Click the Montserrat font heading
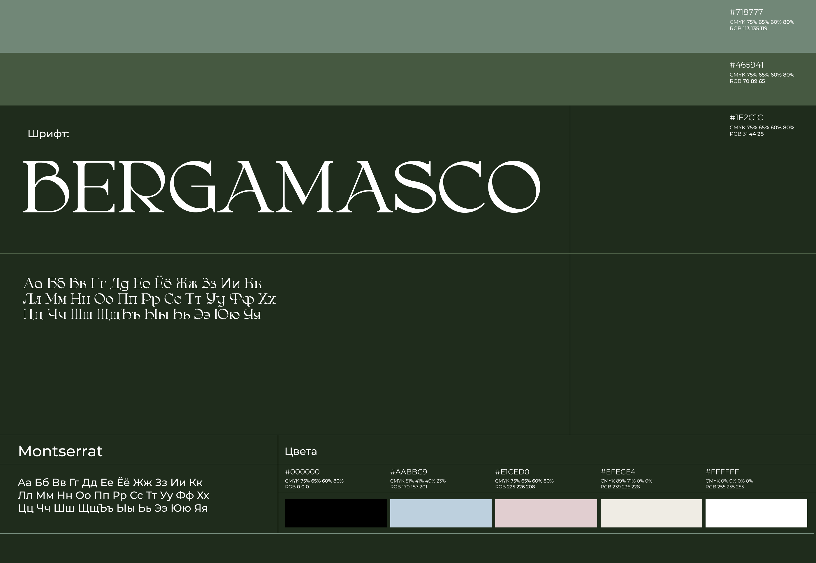The width and height of the screenshot is (816, 563). tap(60, 451)
